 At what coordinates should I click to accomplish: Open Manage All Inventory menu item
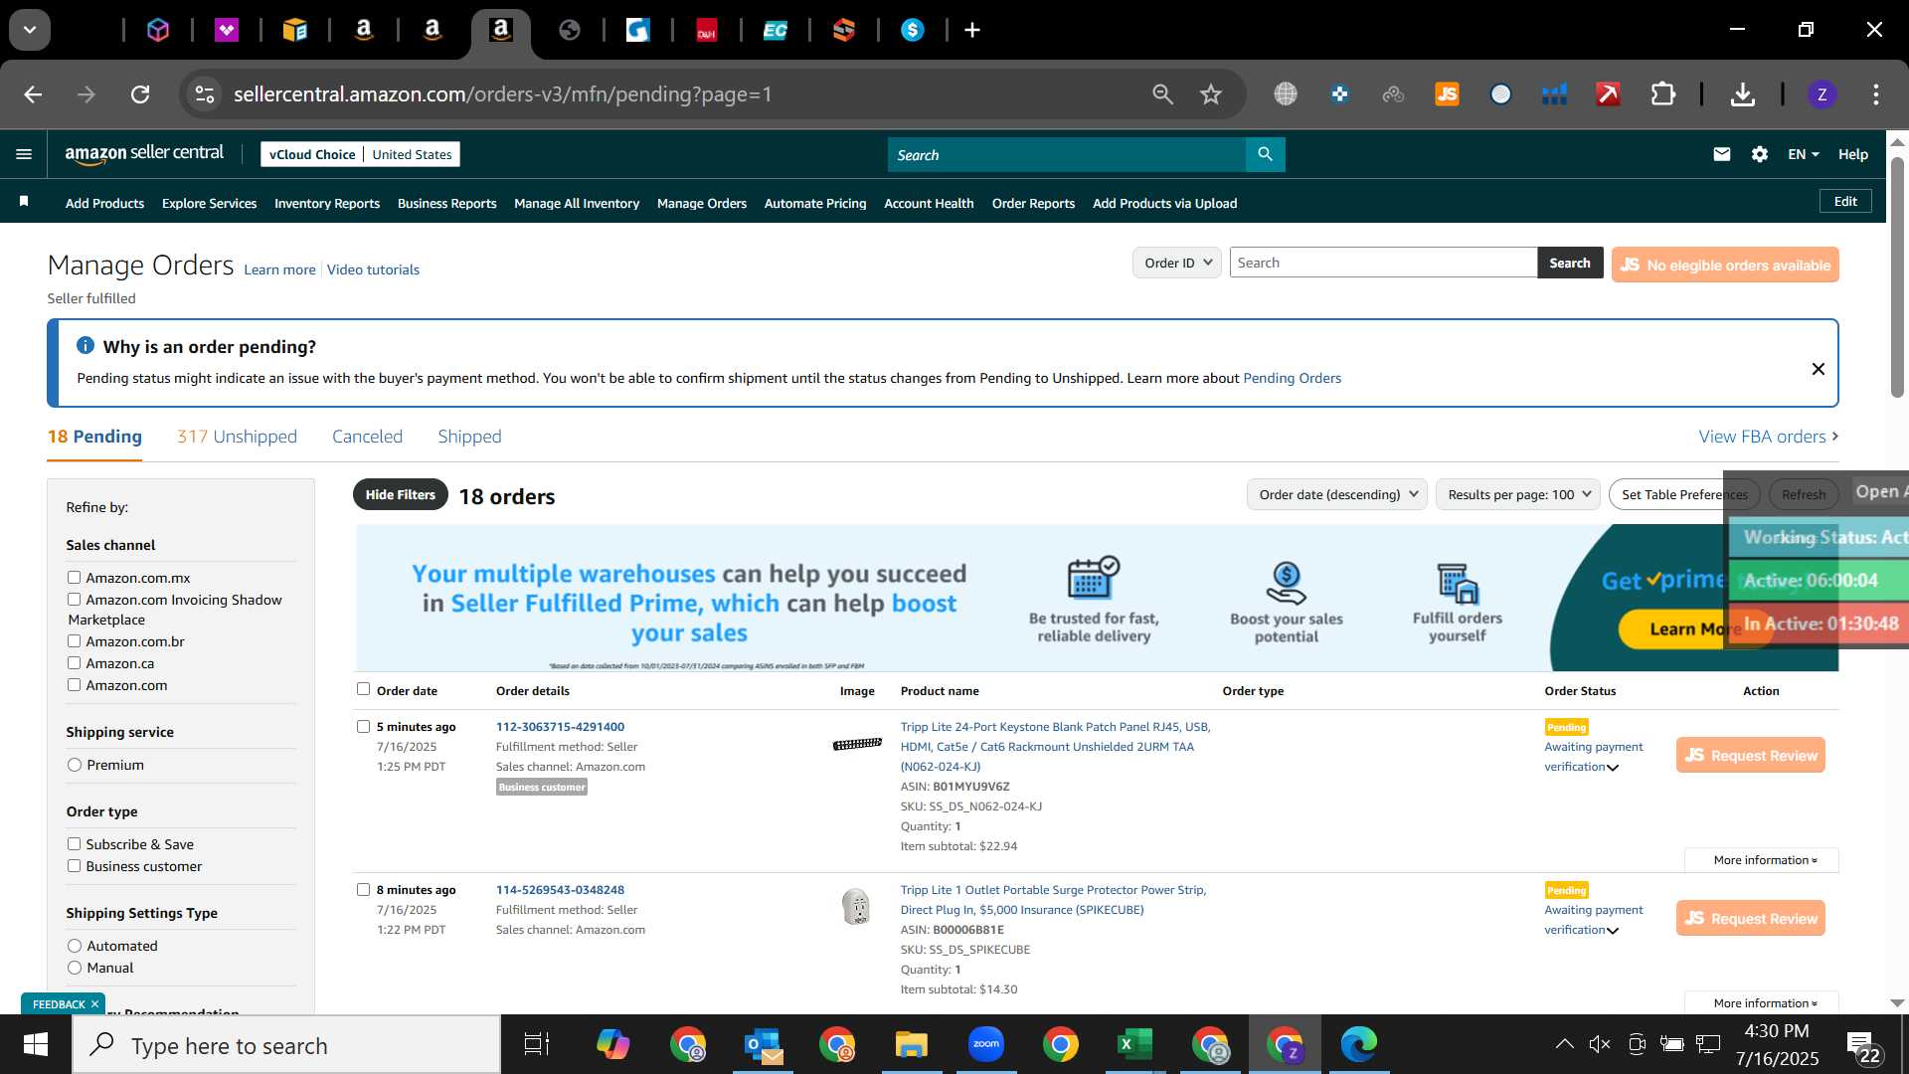(x=577, y=203)
